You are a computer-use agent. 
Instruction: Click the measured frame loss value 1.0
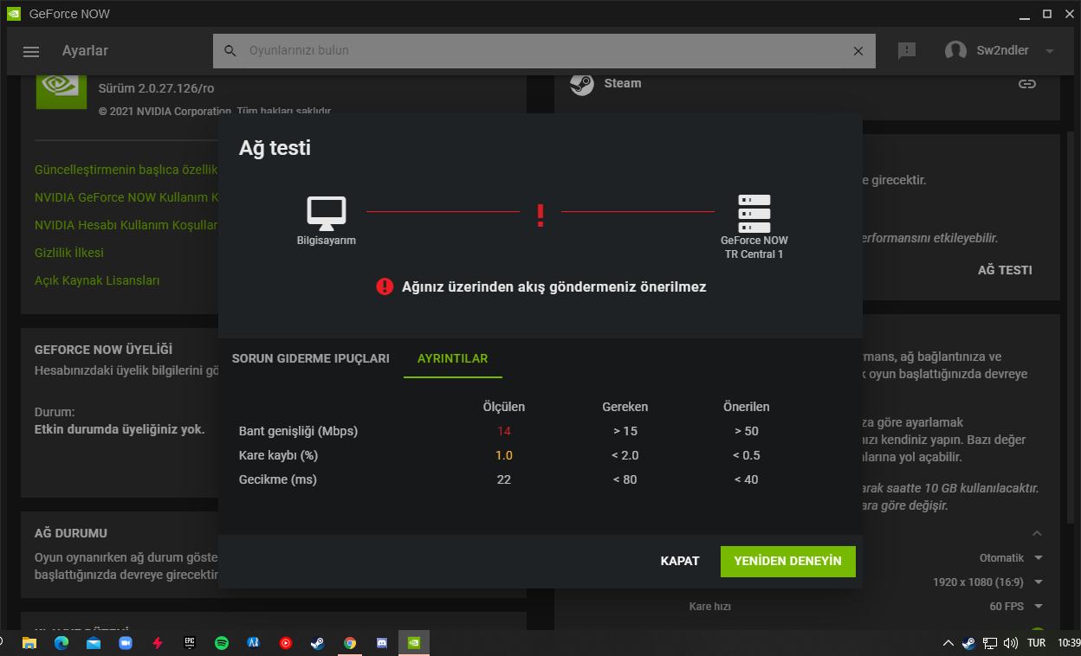[504, 455]
